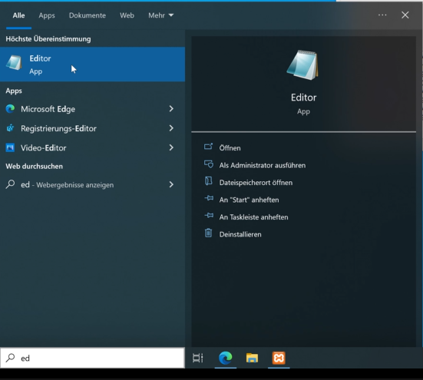Open the Editor best match result

[x=92, y=64]
